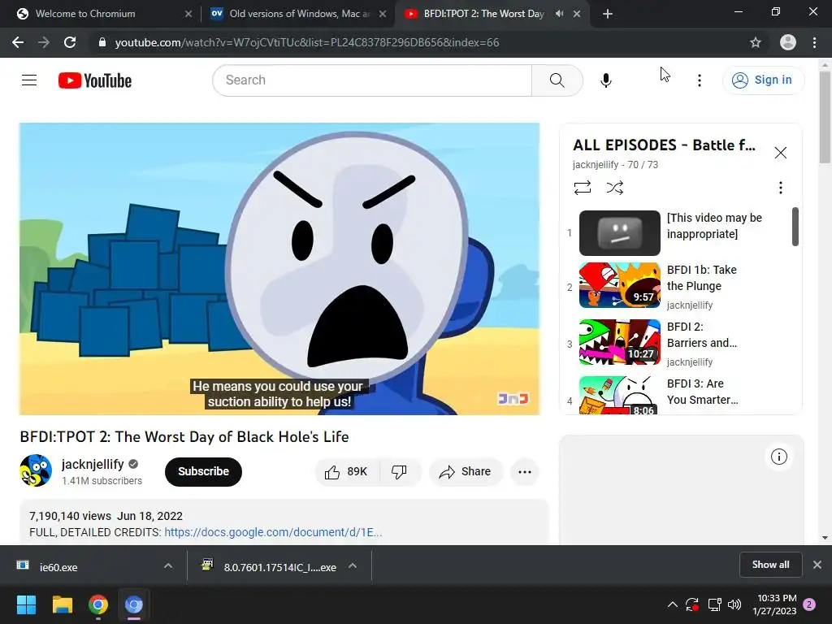The image size is (832, 624).
Task: Click the Chromium taskbar icon
Action: (x=134, y=604)
